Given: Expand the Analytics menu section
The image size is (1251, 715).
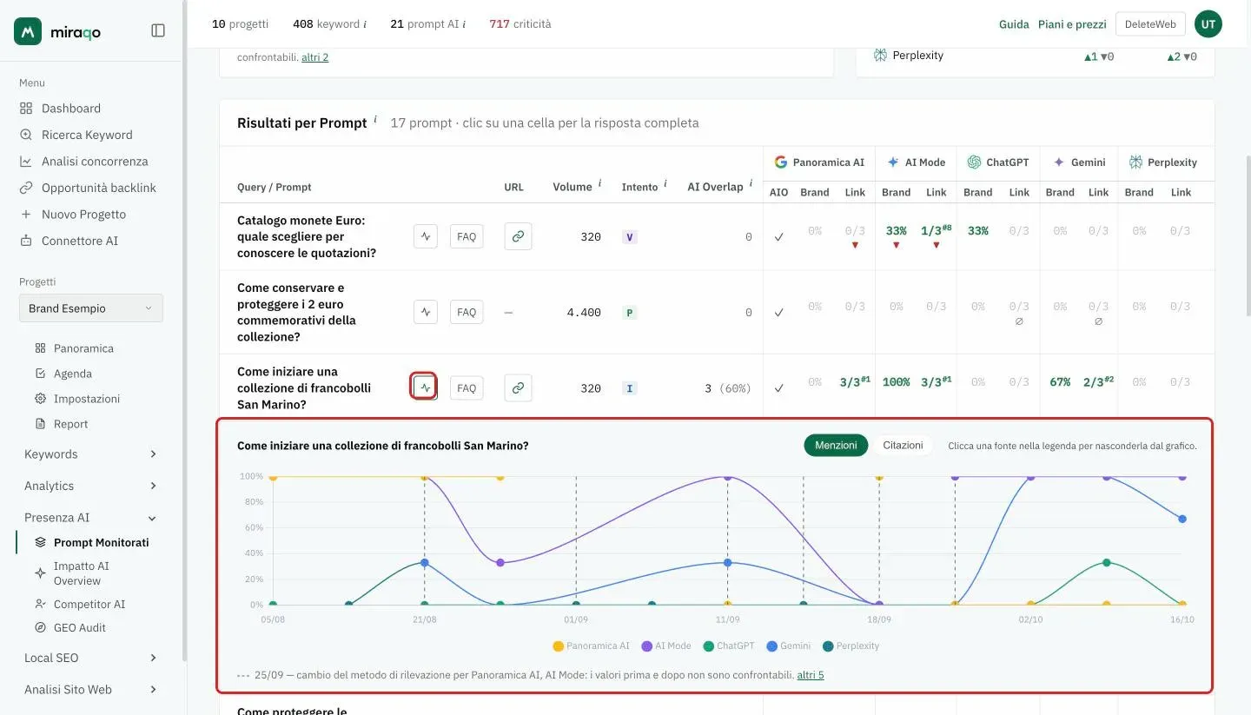Looking at the screenshot, I should (90, 487).
